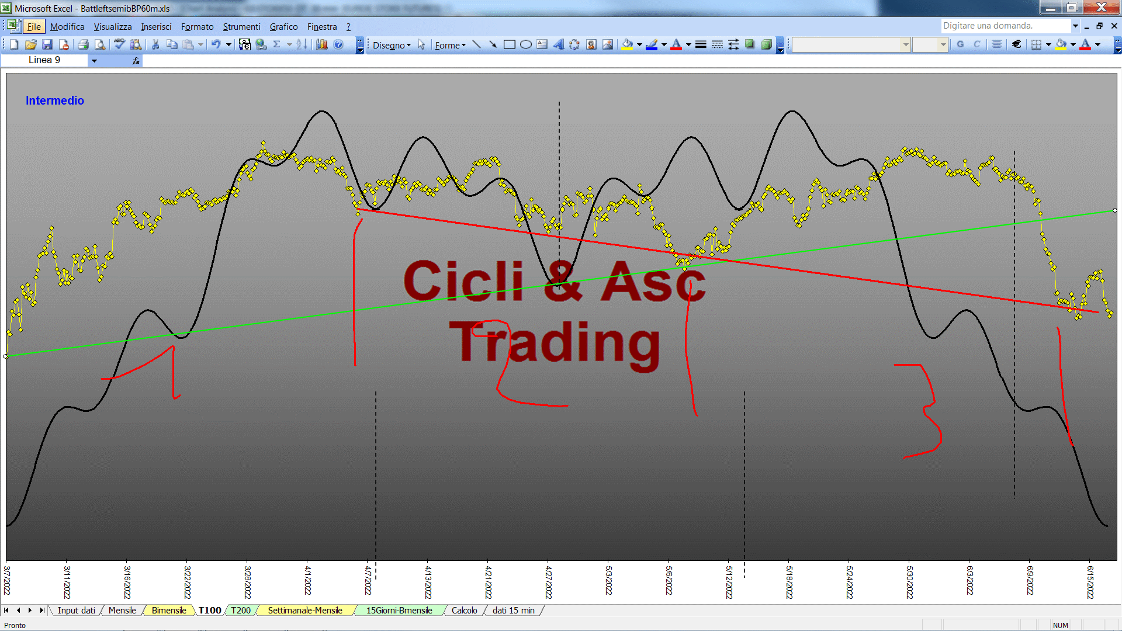Copy selection with the Copy icon
Viewport: 1122px width, 631px height.
click(x=172, y=44)
